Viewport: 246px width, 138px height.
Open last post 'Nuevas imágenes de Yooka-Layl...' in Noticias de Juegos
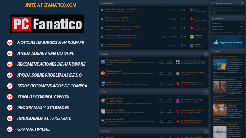pos(193,72)
